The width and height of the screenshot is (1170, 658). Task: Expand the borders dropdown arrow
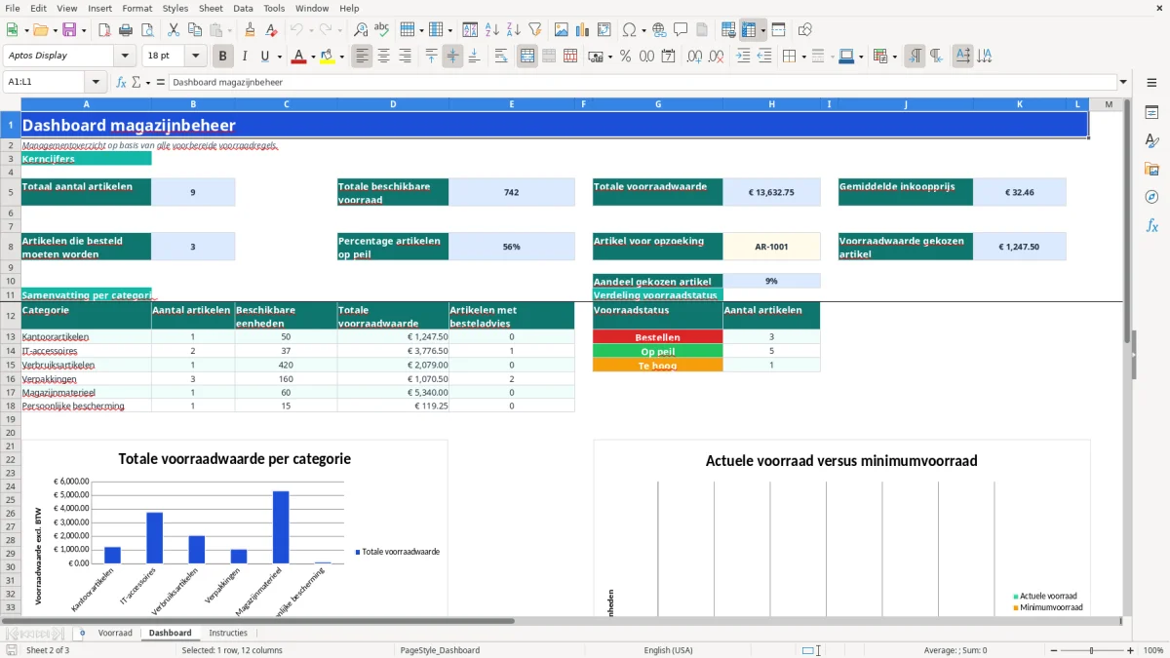coord(802,56)
